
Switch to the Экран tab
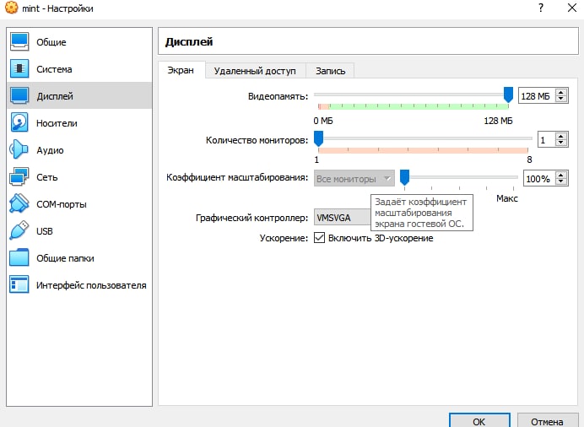181,70
